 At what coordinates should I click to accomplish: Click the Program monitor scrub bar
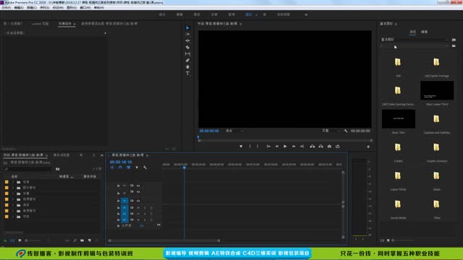click(x=285, y=141)
